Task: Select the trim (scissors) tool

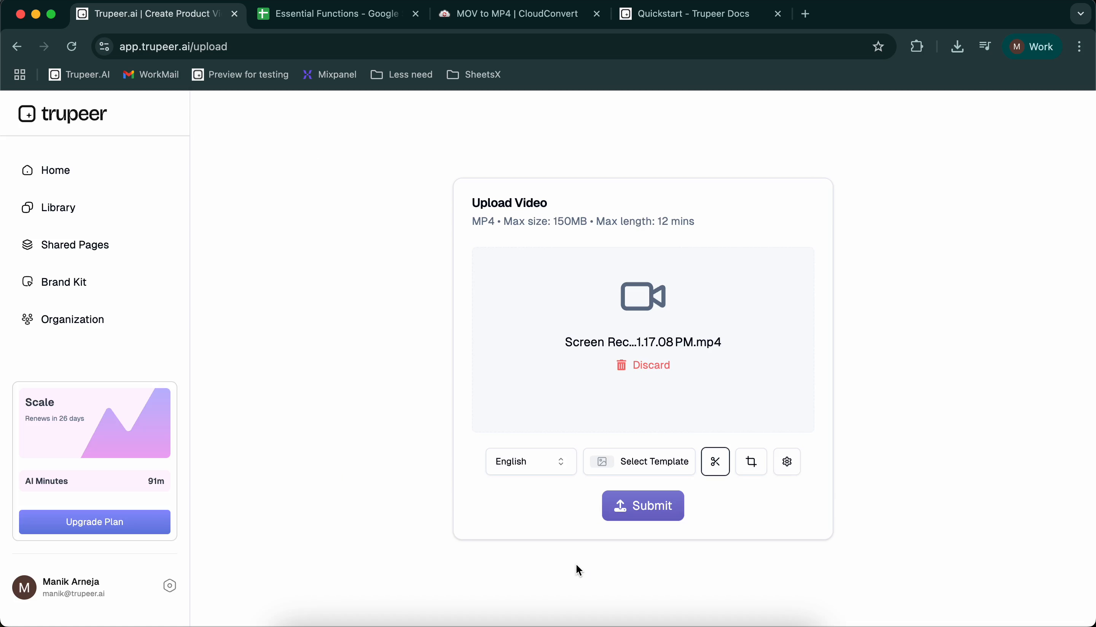Action: pos(715,461)
